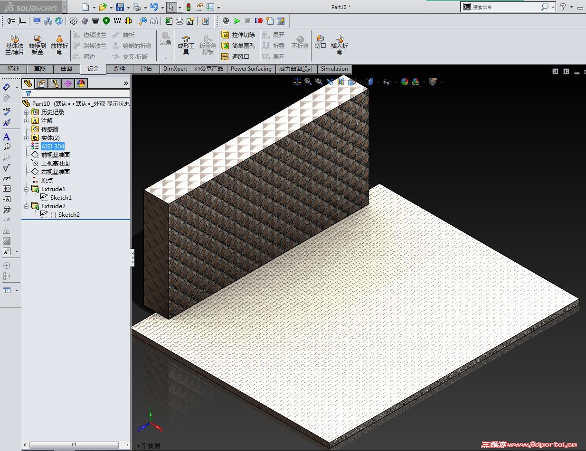
Task: Select the AISI 304 material item
Action: point(52,147)
